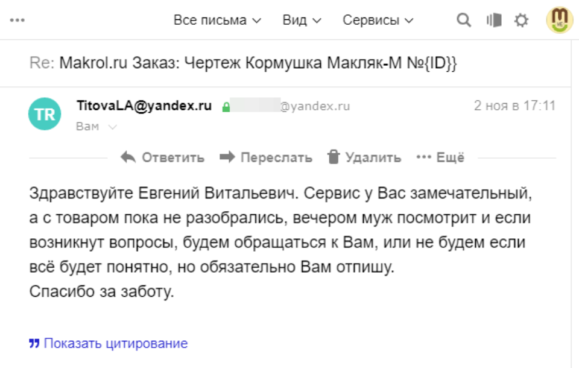Click sender name TitovaLA@yandex.ru
The image size is (579, 368).
tap(144, 106)
